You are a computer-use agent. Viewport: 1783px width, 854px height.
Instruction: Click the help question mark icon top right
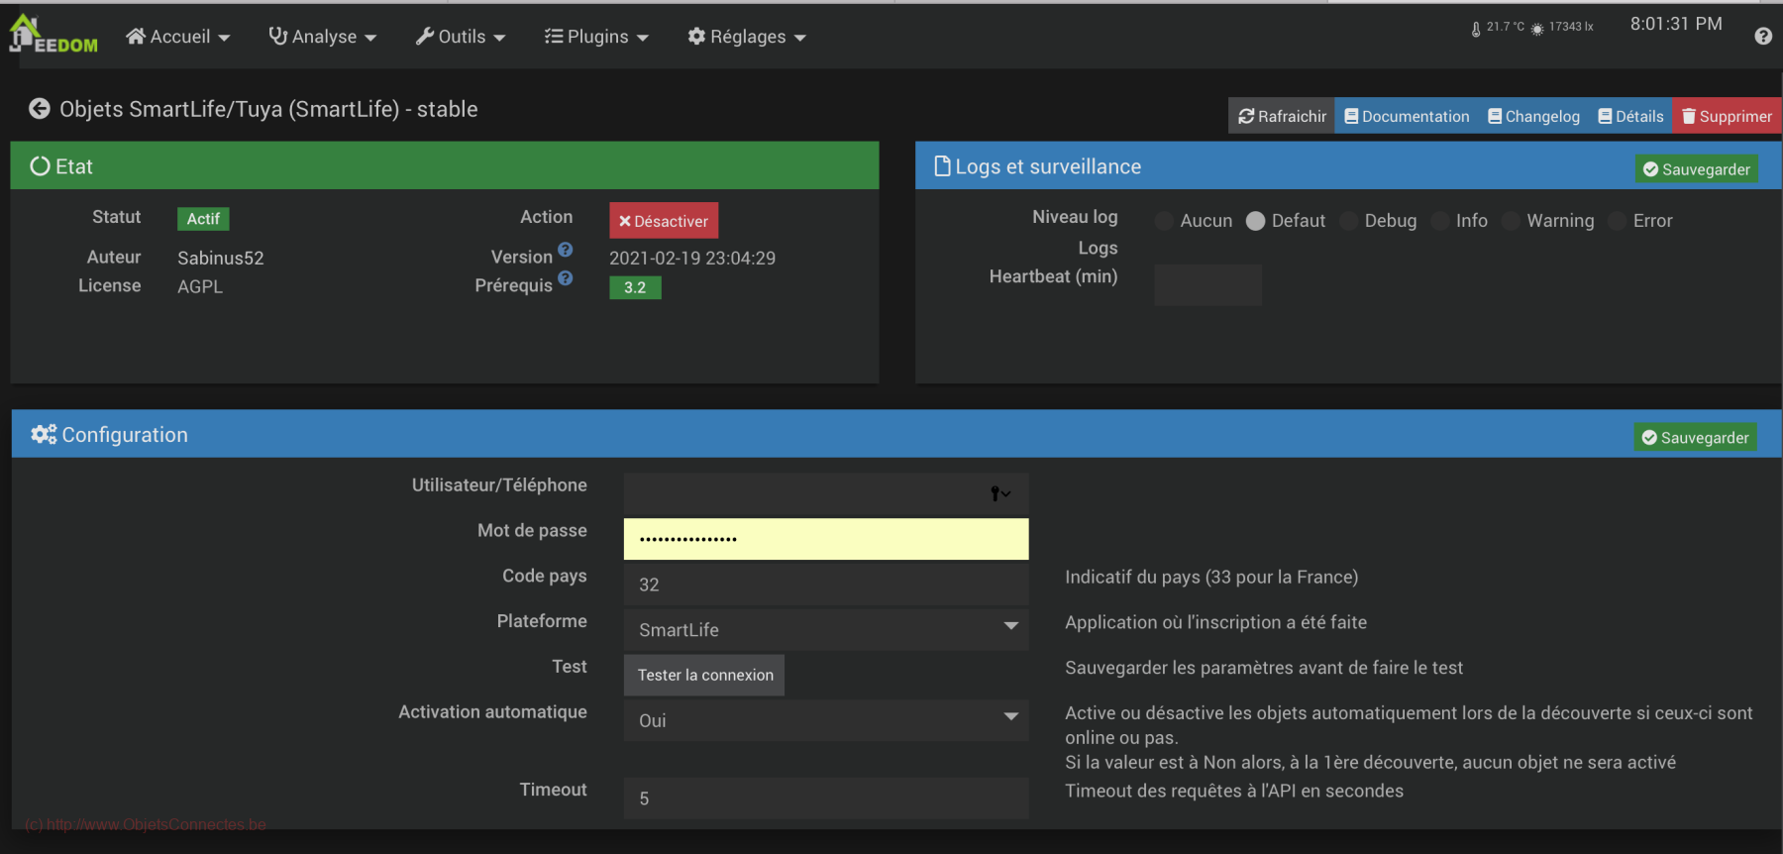[1763, 37]
